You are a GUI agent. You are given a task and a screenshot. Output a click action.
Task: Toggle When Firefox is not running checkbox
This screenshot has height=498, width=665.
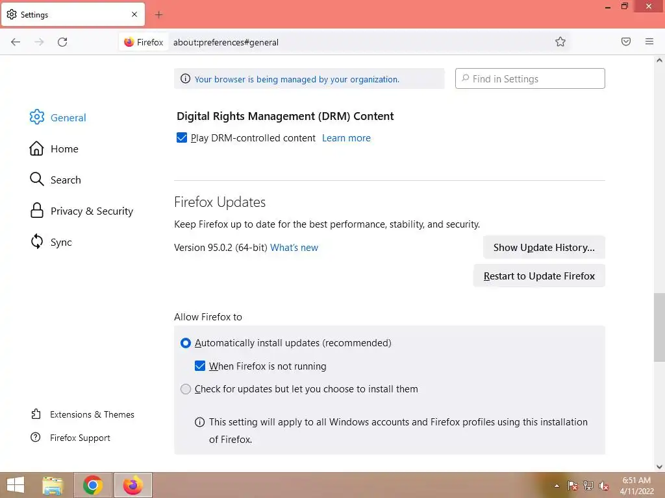click(x=200, y=366)
